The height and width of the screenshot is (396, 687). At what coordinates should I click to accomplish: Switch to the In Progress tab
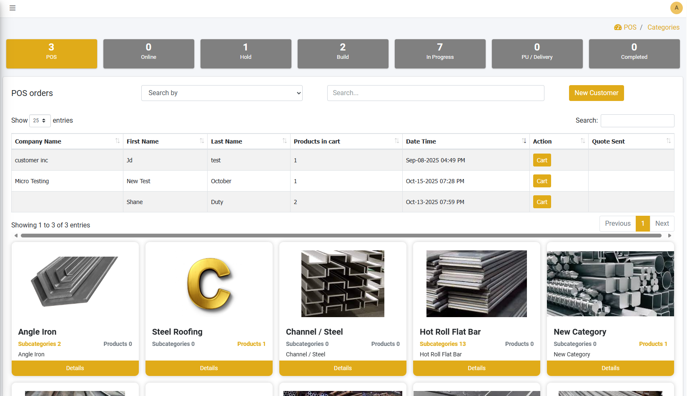(x=440, y=54)
